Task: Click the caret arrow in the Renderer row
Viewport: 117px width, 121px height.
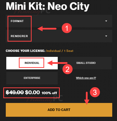Action: [106, 36]
